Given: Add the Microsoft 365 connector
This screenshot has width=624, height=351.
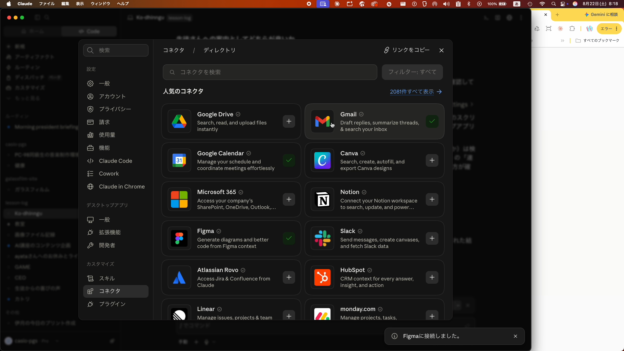Looking at the screenshot, I should [x=289, y=200].
